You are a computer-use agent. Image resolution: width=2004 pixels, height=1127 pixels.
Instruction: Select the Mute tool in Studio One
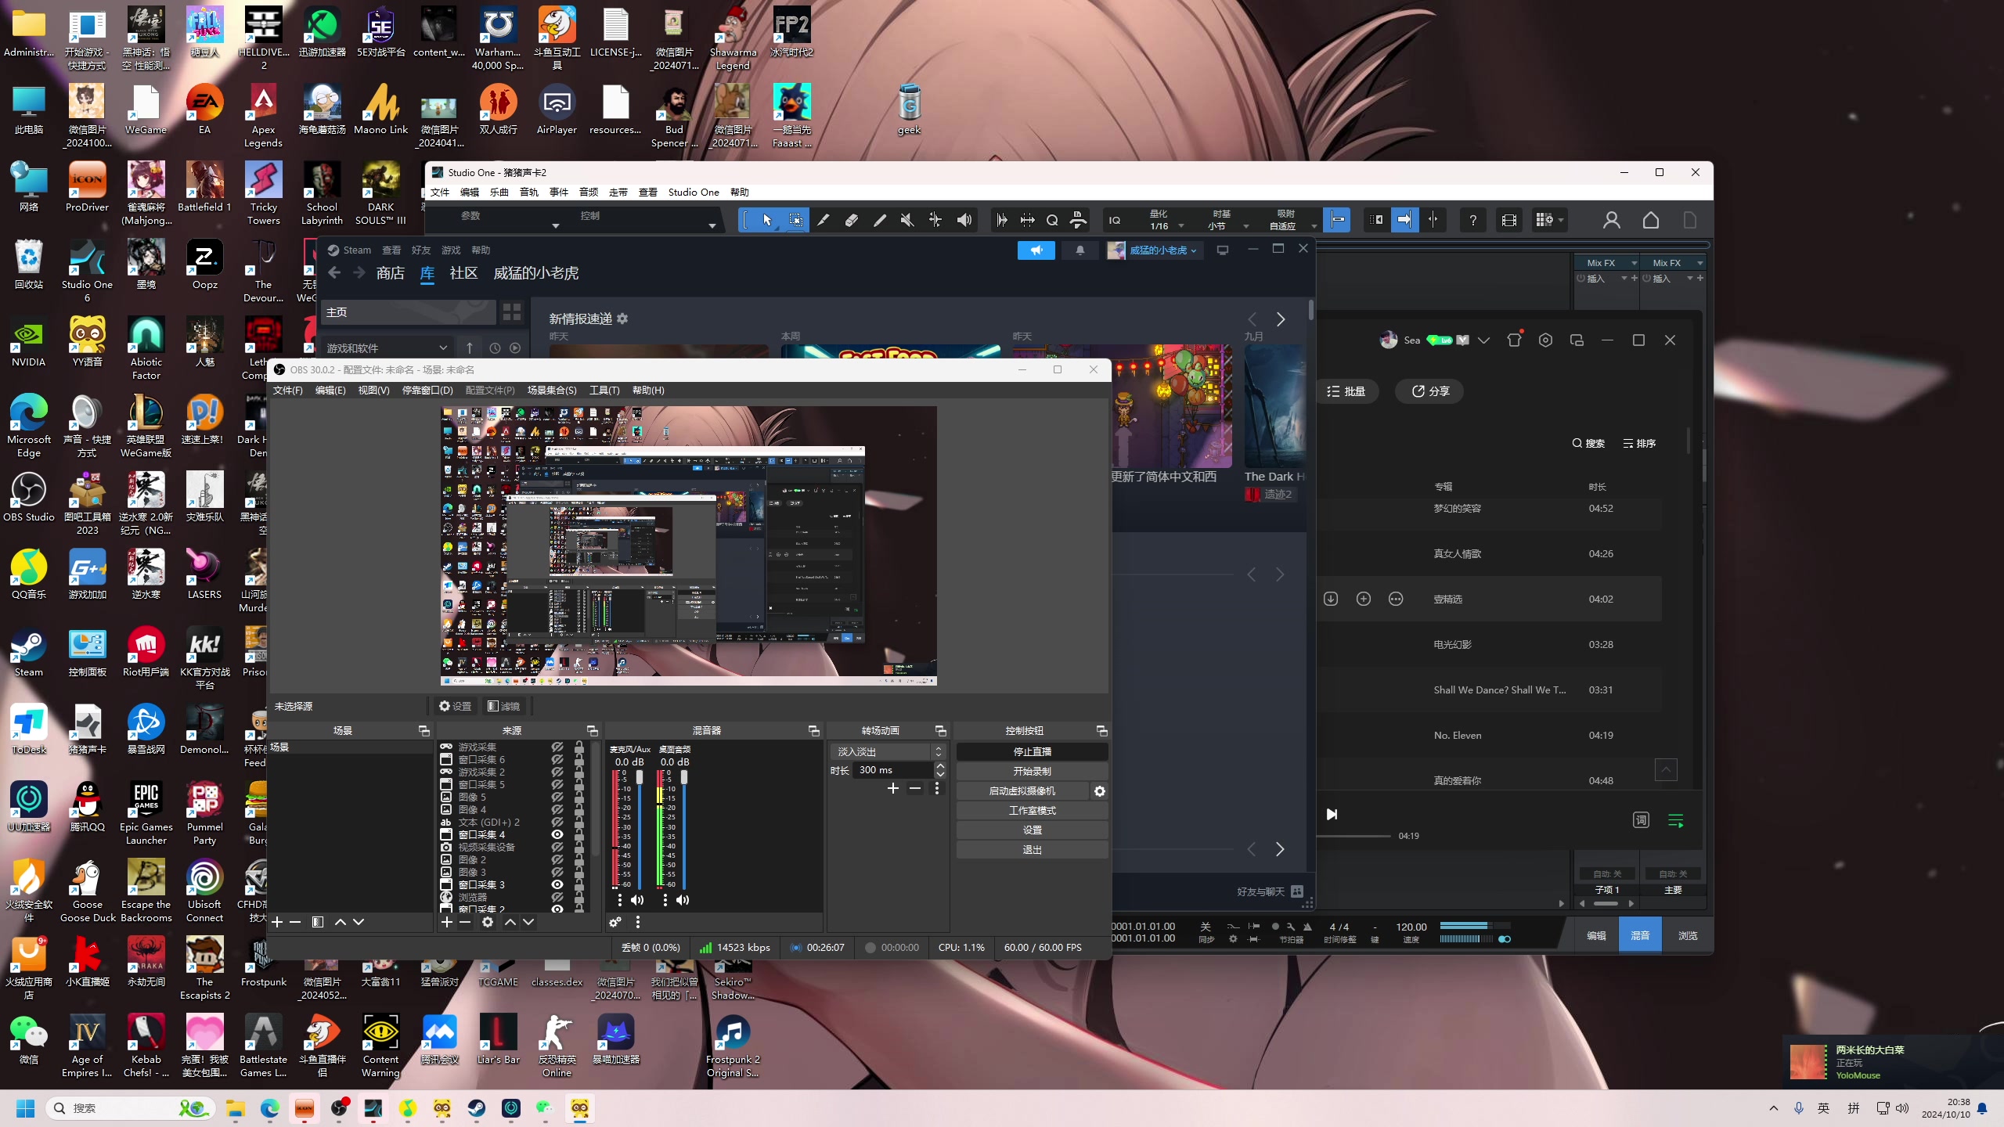(x=907, y=221)
